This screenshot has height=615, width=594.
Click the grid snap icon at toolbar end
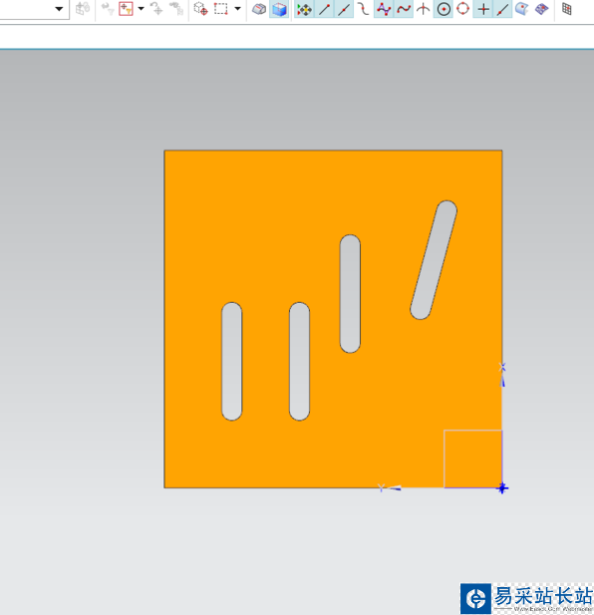point(566,9)
